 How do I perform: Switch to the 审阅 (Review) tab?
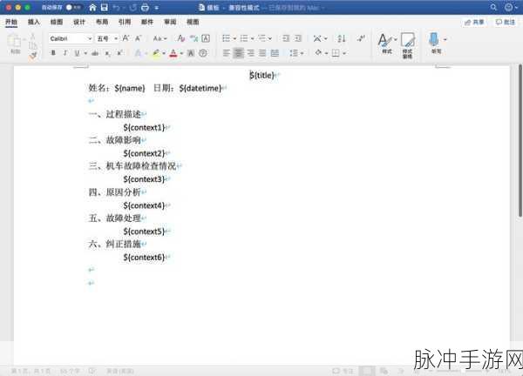coord(170,22)
